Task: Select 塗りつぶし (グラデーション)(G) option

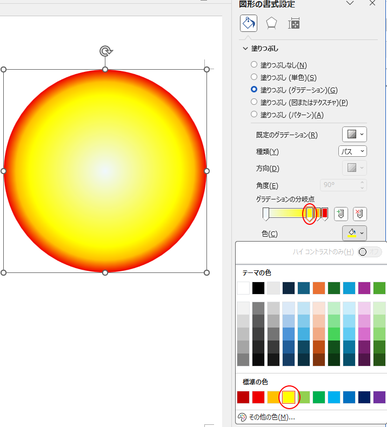Action: pyautogui.click(x=294, y=90)
